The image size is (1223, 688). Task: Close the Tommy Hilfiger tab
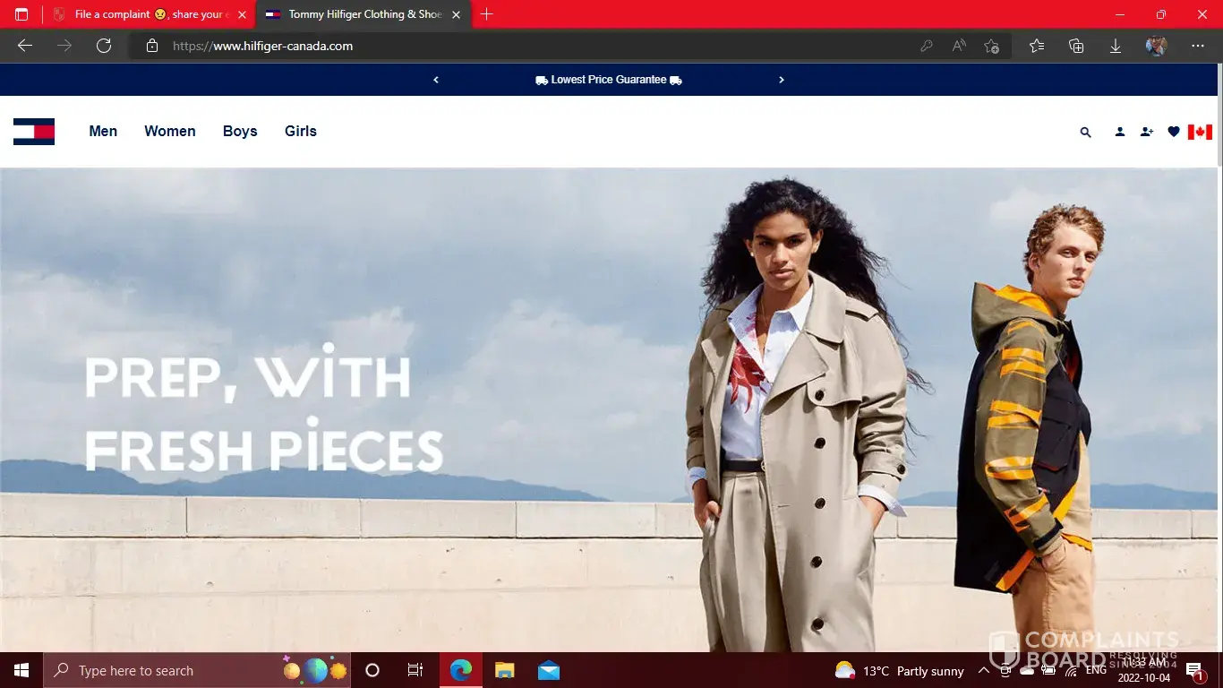pos(457,14)
